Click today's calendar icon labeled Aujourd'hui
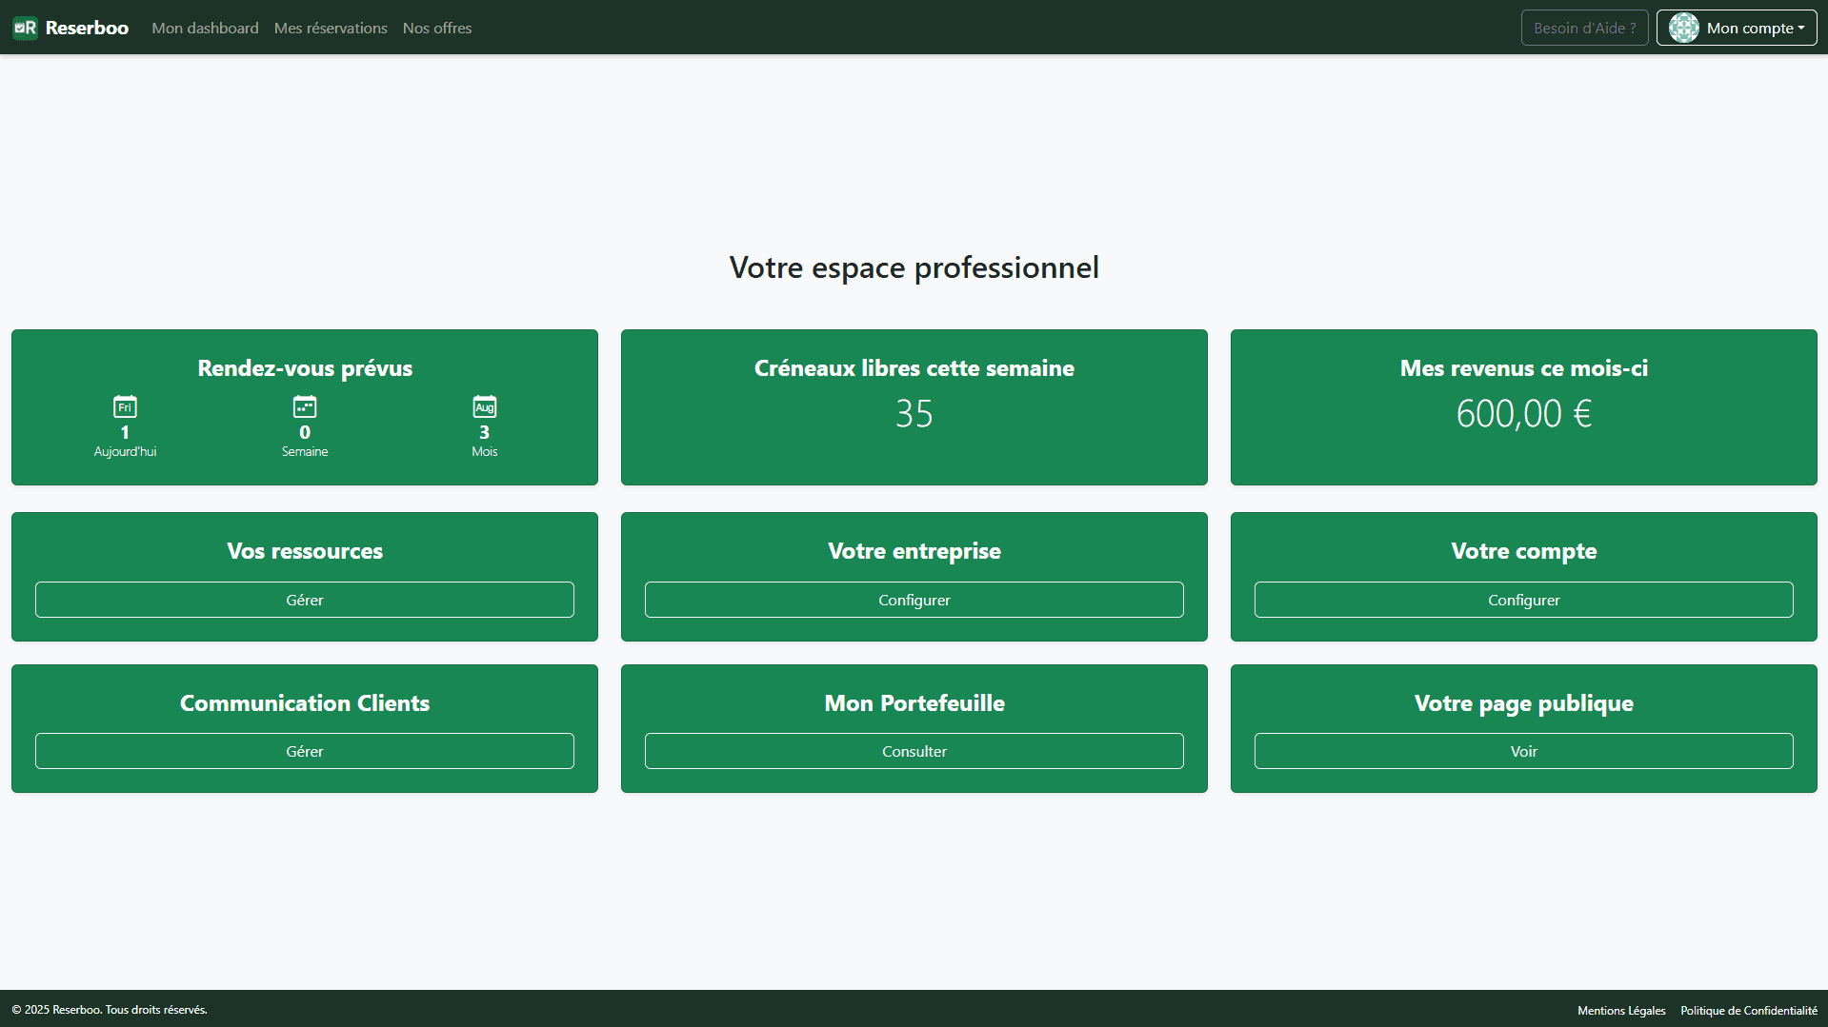1828x1027 pixels. 125,407
